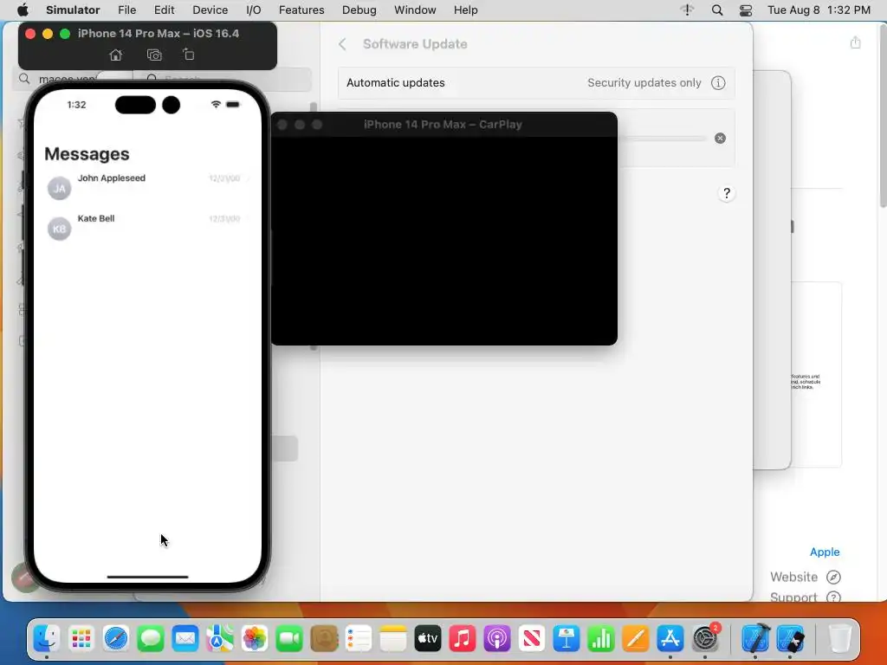Open Kate Bell conversation avatar
Image resolution: width=887 pixels, height=665 pixels.
coord(60,229)
